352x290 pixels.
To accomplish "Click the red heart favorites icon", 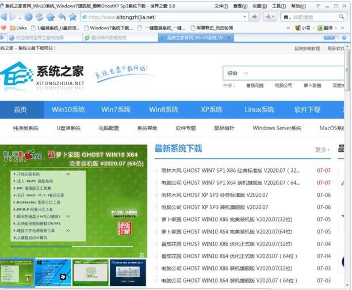I will point(3,28).
